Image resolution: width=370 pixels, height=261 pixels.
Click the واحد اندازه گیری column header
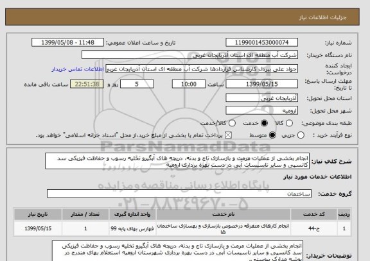click(x=132, y=214)
